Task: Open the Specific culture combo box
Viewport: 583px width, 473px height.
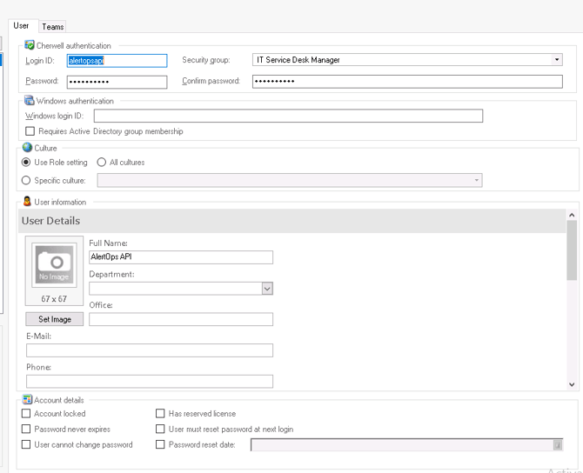Action: point(476,181)
